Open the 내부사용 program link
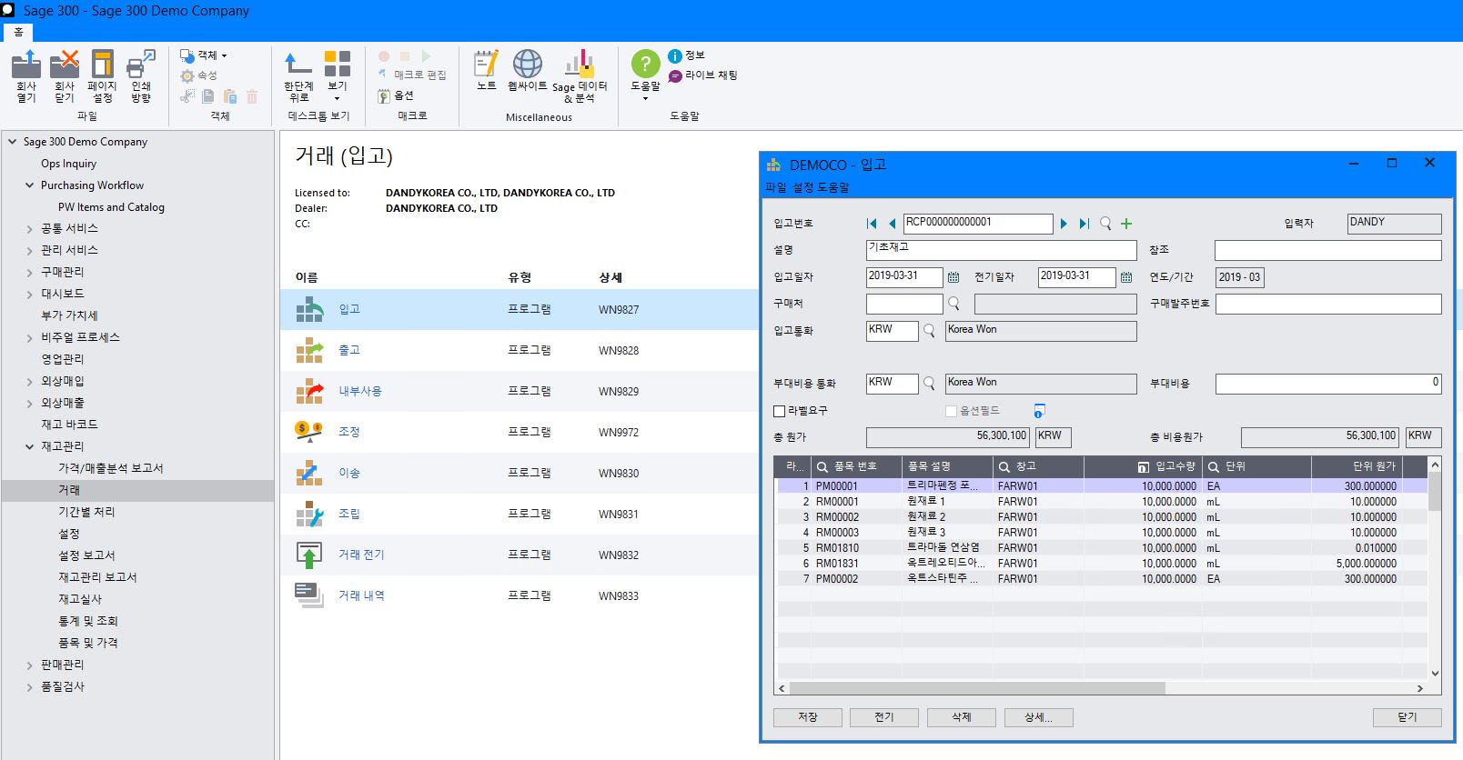Screen dimensions: 1463x760 point(360,391)
